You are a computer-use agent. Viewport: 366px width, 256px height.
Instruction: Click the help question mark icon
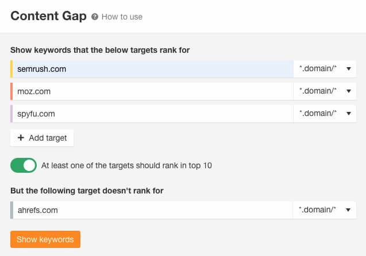tap(95, 17)
